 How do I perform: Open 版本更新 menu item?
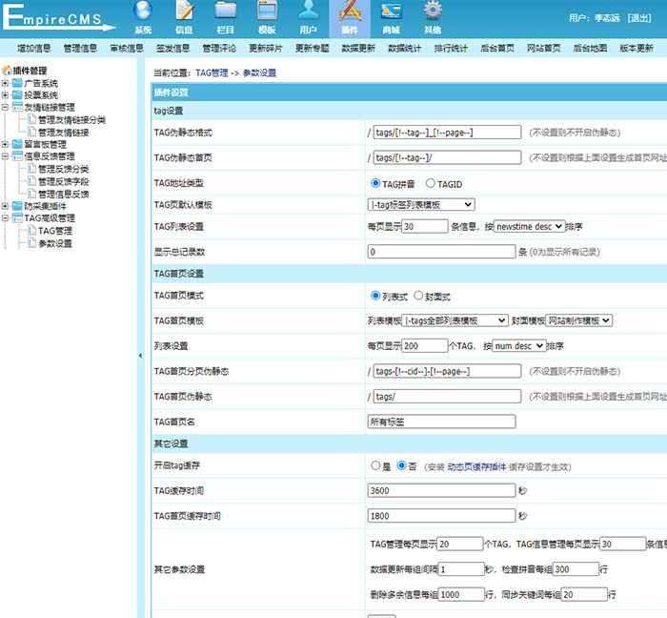click(x=637, y=48)
